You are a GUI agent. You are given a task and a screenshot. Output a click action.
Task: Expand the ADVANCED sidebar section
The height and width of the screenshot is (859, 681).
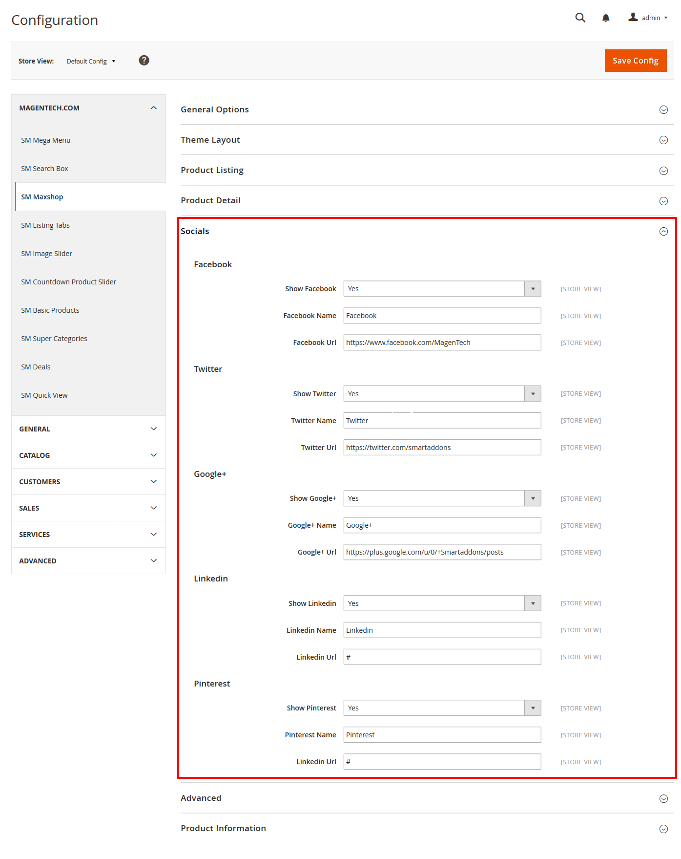88,561
